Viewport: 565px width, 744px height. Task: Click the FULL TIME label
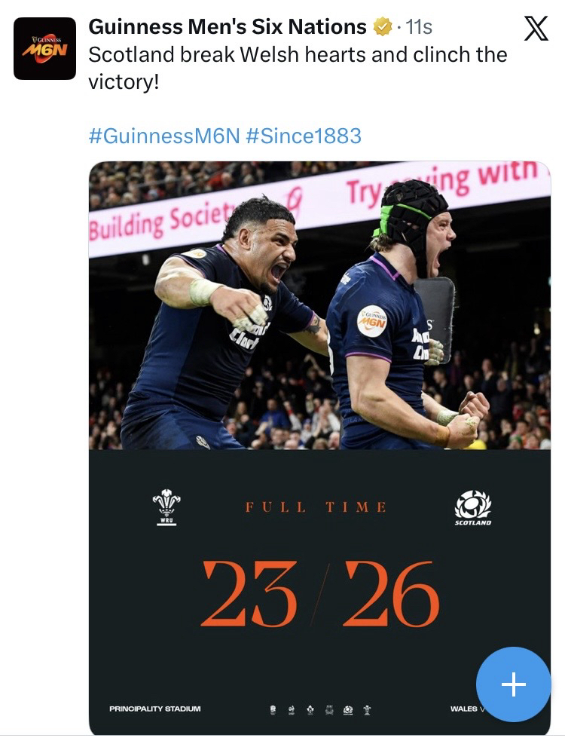click(x=316, y=507)
